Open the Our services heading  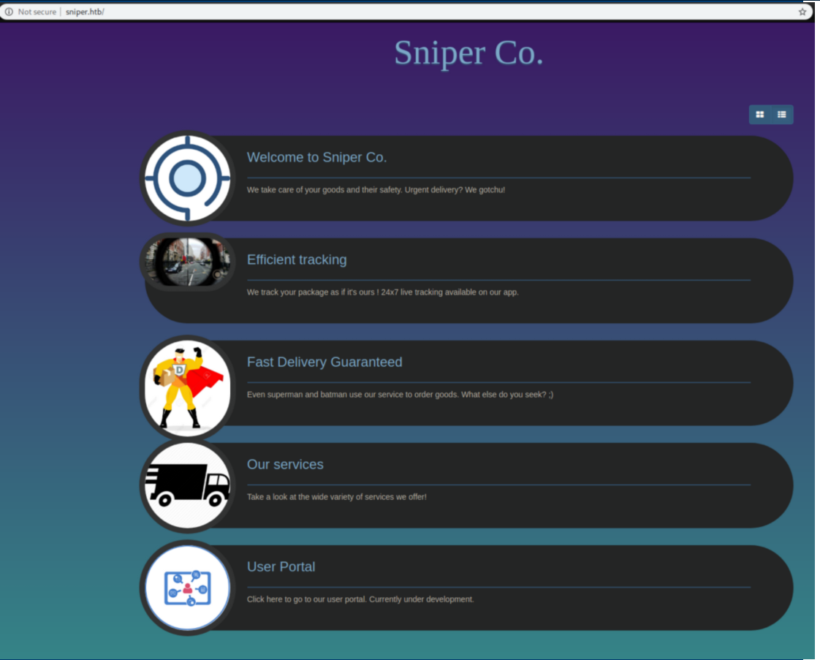pos(285,464)
